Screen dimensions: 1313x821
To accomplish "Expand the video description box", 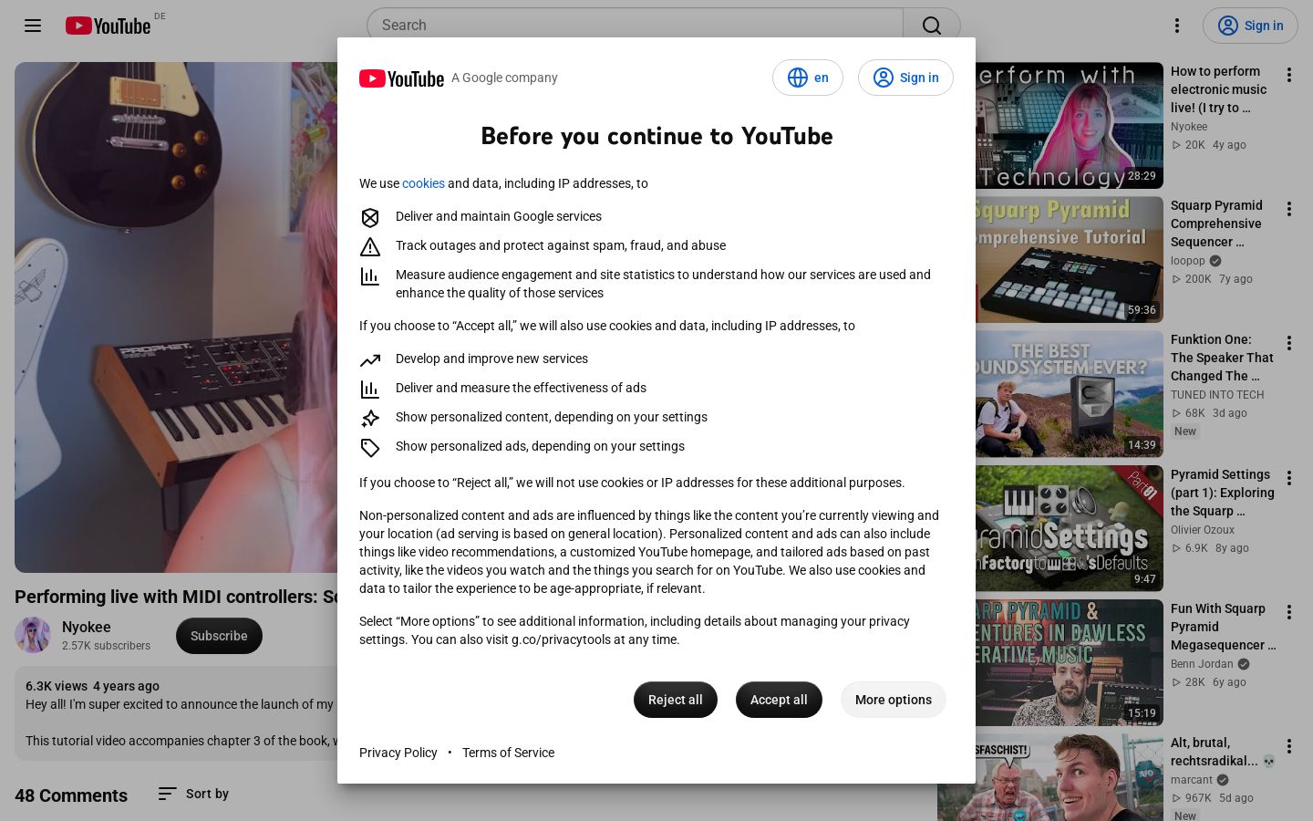I will tap(176, 713).
